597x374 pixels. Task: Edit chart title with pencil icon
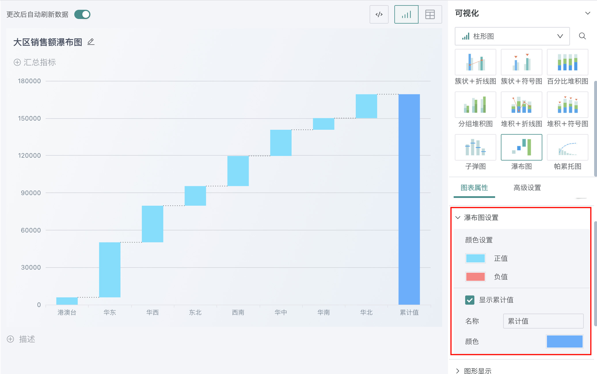(91, 42)
